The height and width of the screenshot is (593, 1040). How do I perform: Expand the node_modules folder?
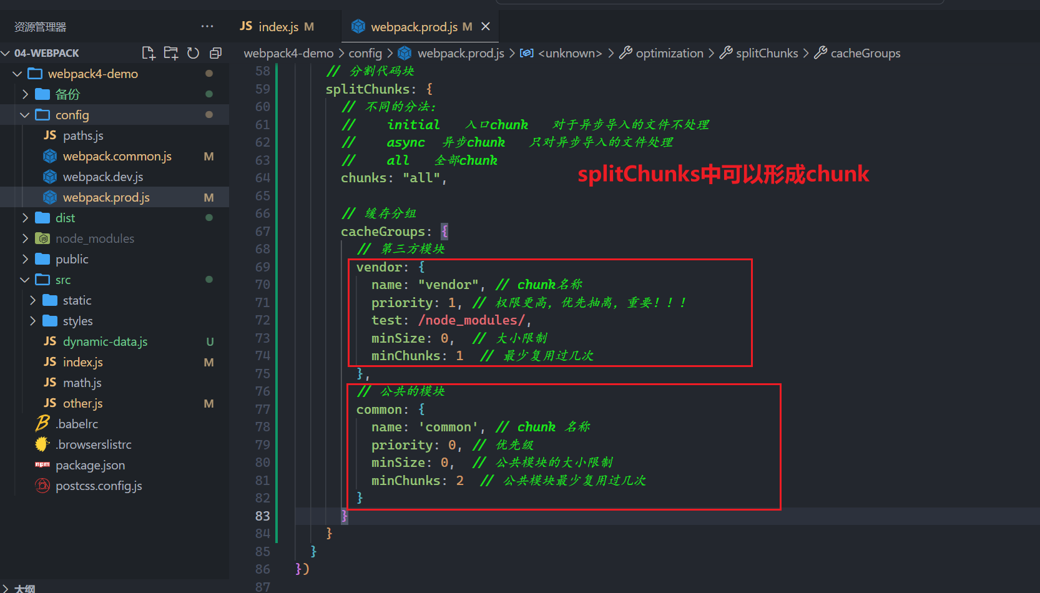(x=25, y=238)
